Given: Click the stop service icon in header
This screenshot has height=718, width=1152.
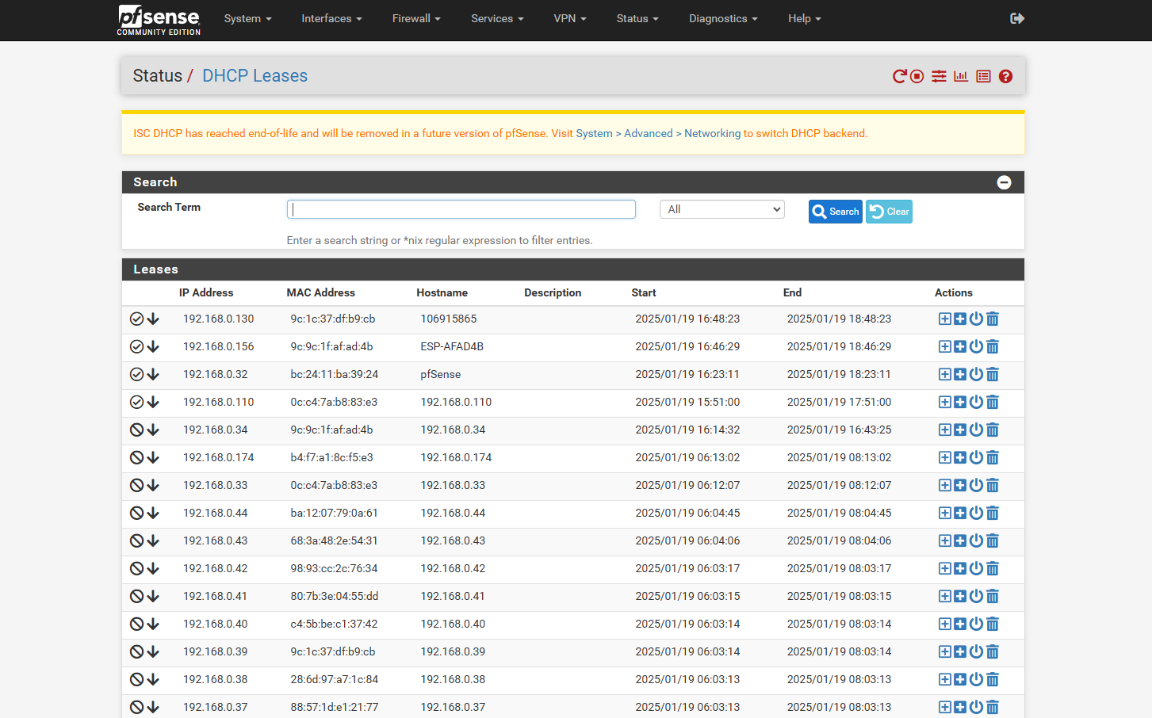Looking at the screenshot, I should click(917, 76).
